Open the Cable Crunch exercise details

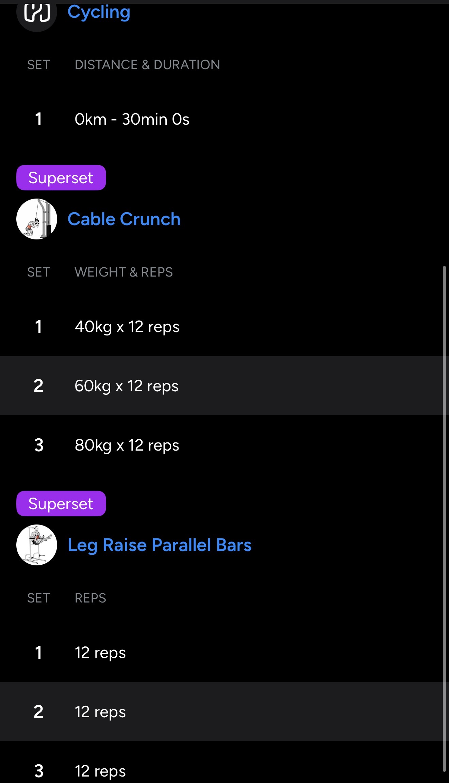point(124,219)
